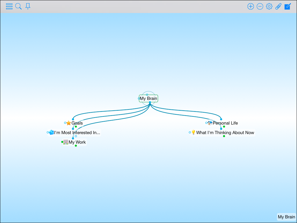Click My Brain pin in bottom corner

point(286,217)
